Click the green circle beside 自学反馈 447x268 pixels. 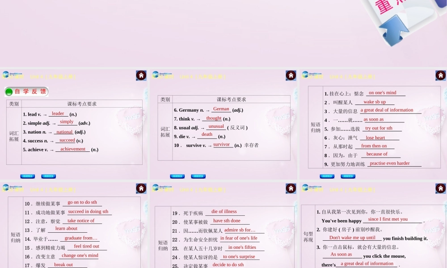(9, 92)
